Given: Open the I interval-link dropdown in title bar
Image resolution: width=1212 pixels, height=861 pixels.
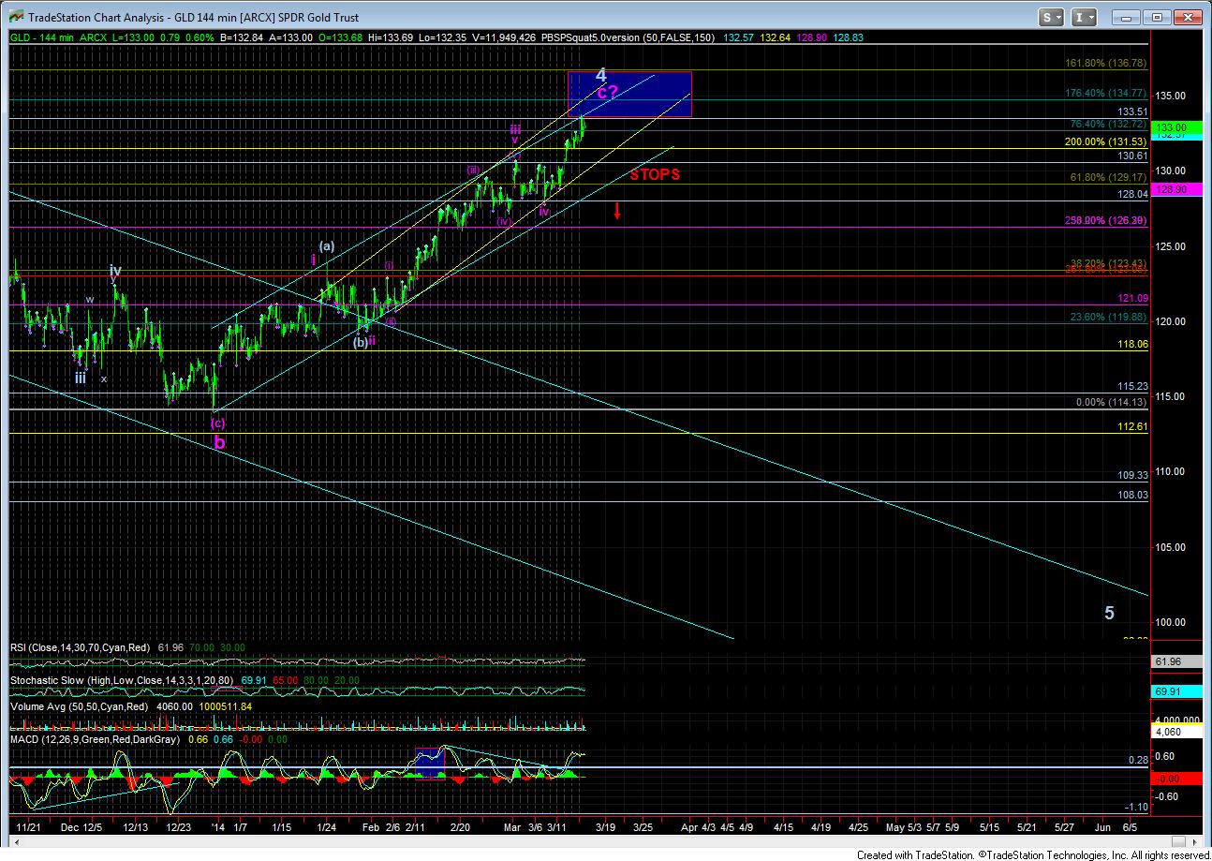Looking at the screenshot, I should tap(1085, 17).
